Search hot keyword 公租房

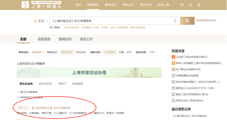[104, 28]
